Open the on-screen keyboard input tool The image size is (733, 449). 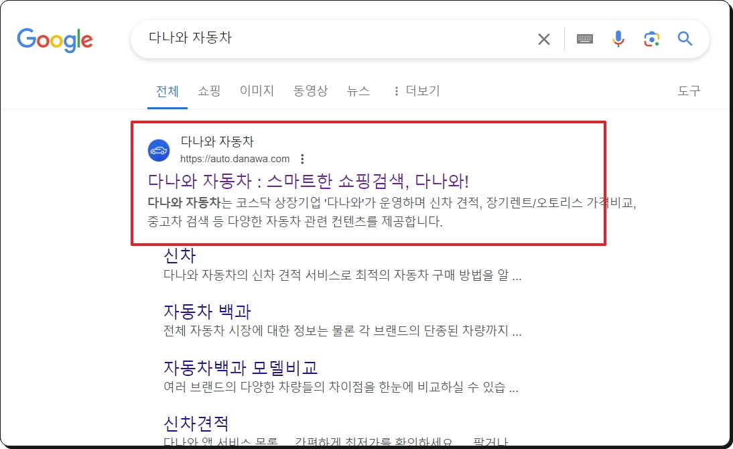[x=585, y=39]
